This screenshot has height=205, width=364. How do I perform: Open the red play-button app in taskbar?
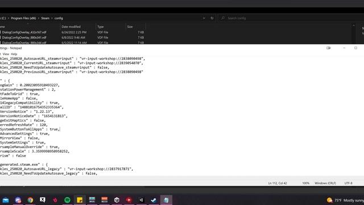pos(129,200)
